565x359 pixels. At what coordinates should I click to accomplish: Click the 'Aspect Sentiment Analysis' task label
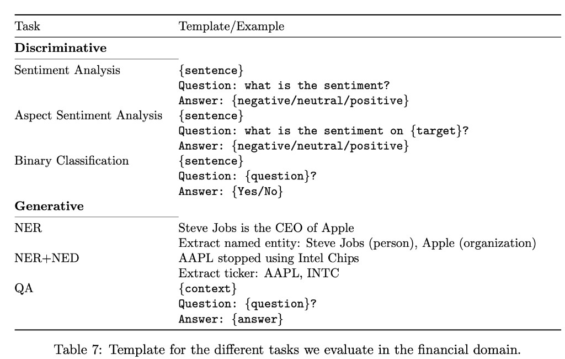coord(88,116)
